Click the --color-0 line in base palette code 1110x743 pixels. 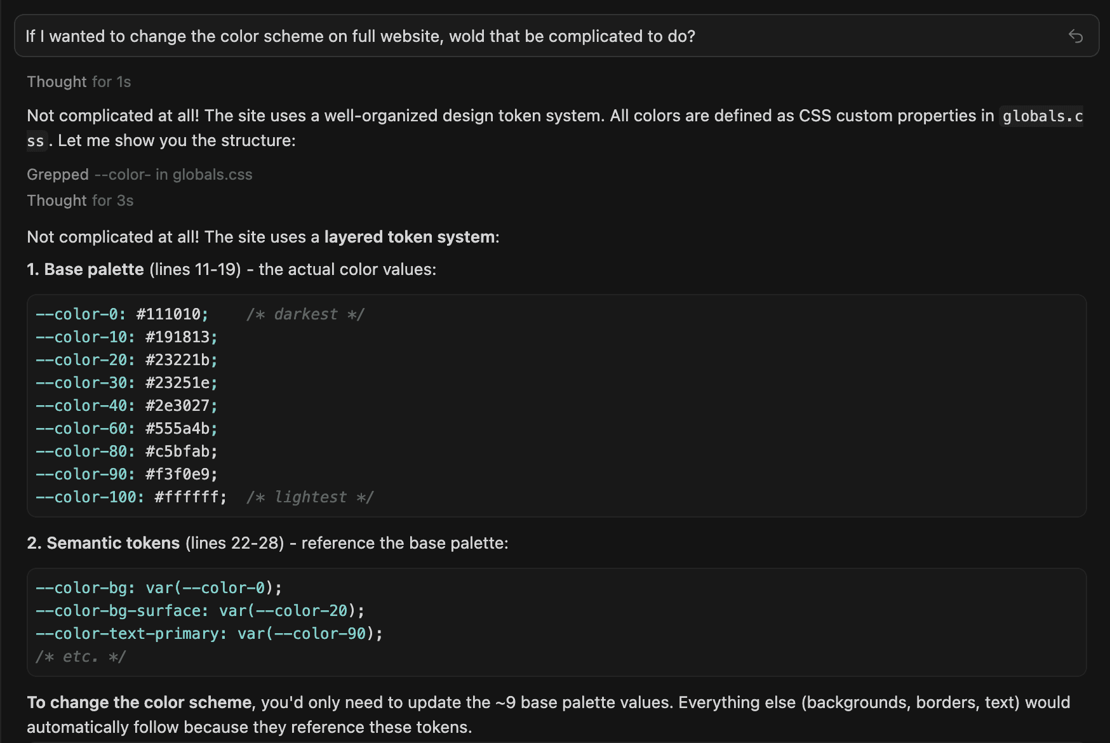(122, 314)
